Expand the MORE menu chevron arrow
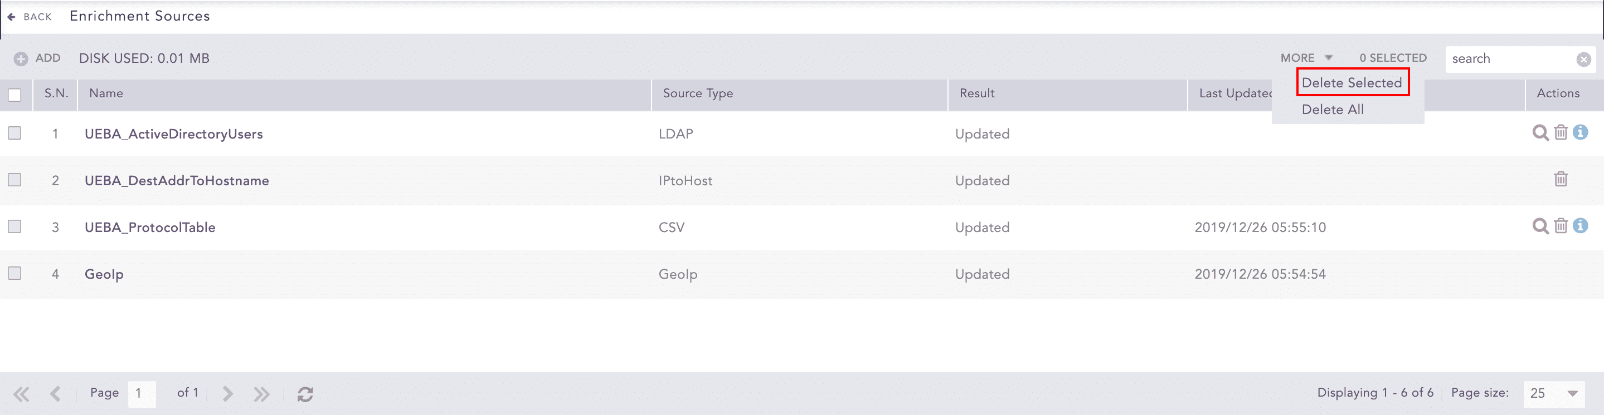The height and width of the screenshot is (415, 1604). coord(1329,57)
